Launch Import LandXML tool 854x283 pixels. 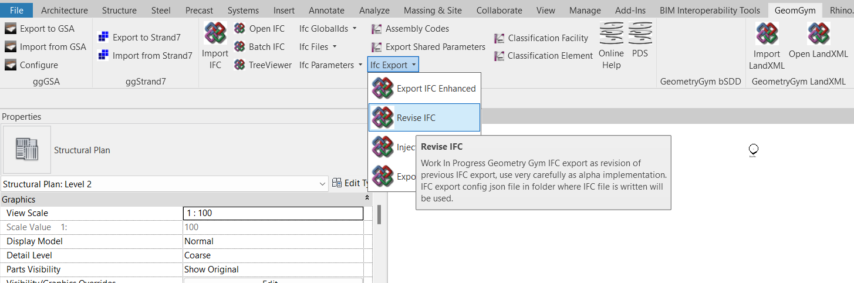pyautogui.click(x=767, y=46)
